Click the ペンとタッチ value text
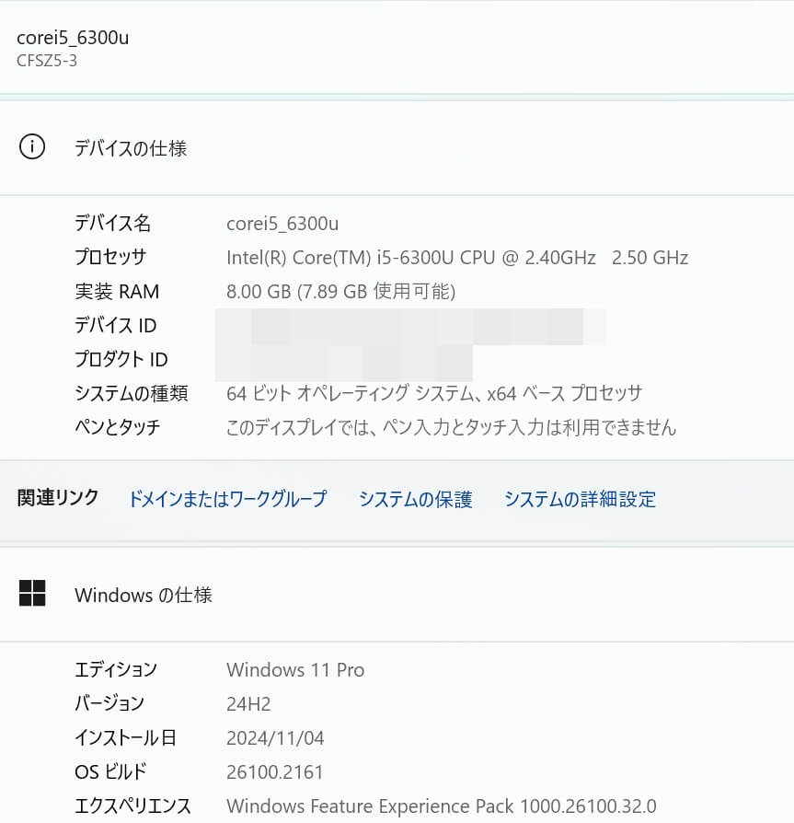 pos(452,427)
